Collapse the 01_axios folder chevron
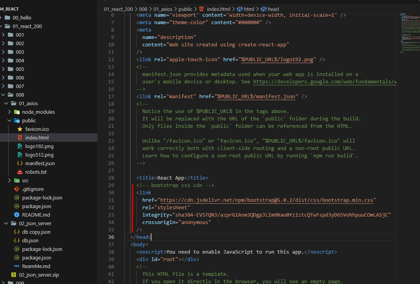Image resolution: width=420 pixels, height=284 pixels. pyautogui.click(x=6, y=103)
